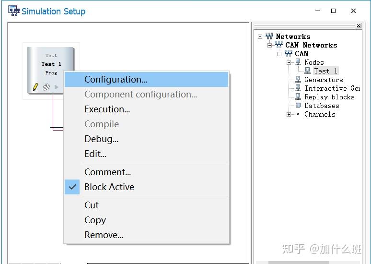Toggle the Block Active checkmark option
371x264 pixels.
(x=109, y=187)
